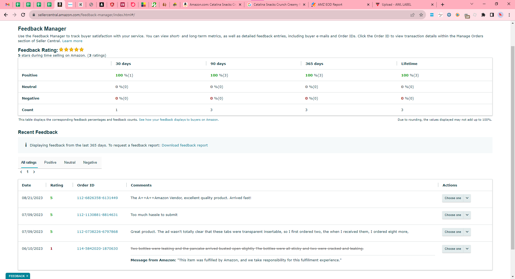Filter feedback by the Neutral tab
The height and width of the screenshot is (279, 515).
click(x=70, y=163)
